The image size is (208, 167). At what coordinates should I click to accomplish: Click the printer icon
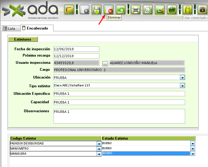pyautogui.click(x=136, y=10)
